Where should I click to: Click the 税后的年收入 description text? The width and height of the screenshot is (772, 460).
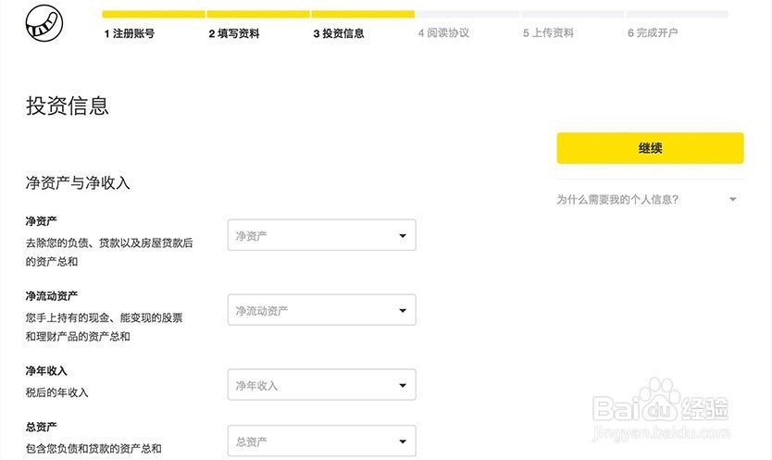point(57,392)
